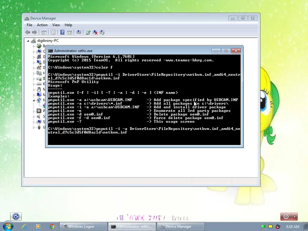The height and width of the screenshot is (231, 308).
Task: Click 'This usage screen' console text
Action: (174, 122)
